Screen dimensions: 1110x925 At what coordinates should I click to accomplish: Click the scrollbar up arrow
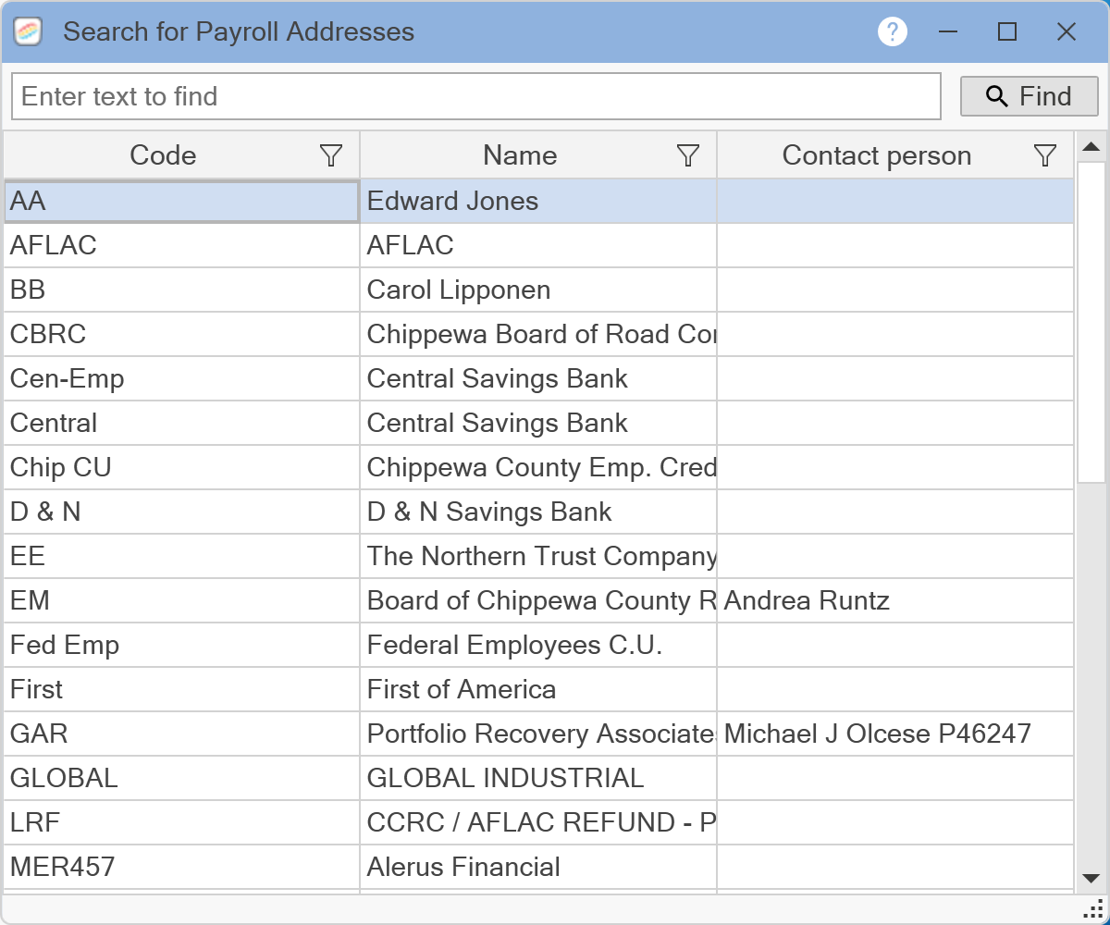pyautogui.click(x=1091, y=146)
